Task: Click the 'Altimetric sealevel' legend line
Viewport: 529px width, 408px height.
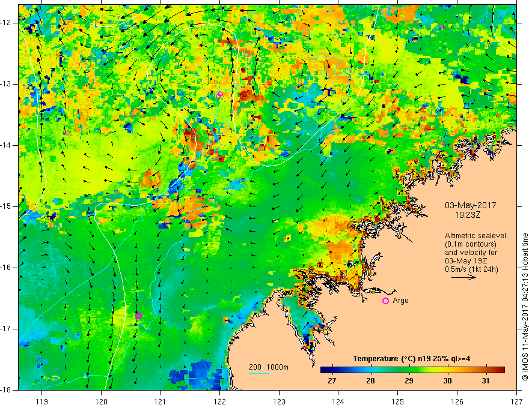Action: 475,236
